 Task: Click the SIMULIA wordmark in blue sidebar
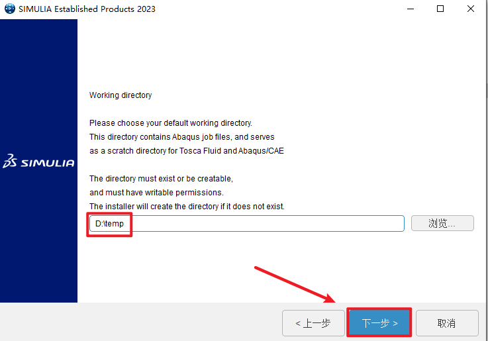coord(48,163)
